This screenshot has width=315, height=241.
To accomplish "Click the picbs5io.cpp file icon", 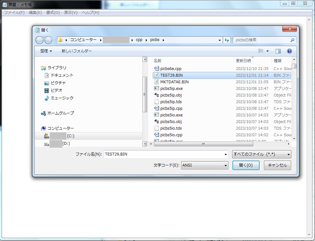I will [x=157, y=135].
